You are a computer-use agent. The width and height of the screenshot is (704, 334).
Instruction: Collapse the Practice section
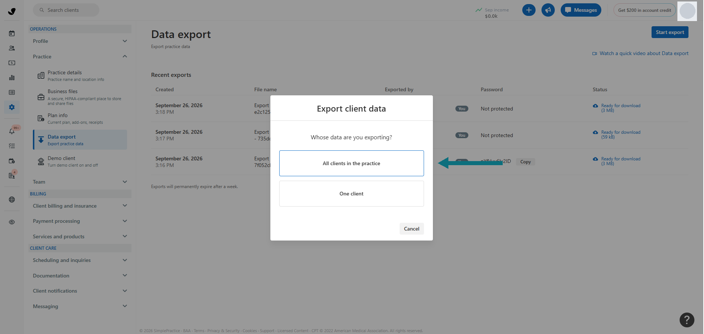(x=80, y=57)
